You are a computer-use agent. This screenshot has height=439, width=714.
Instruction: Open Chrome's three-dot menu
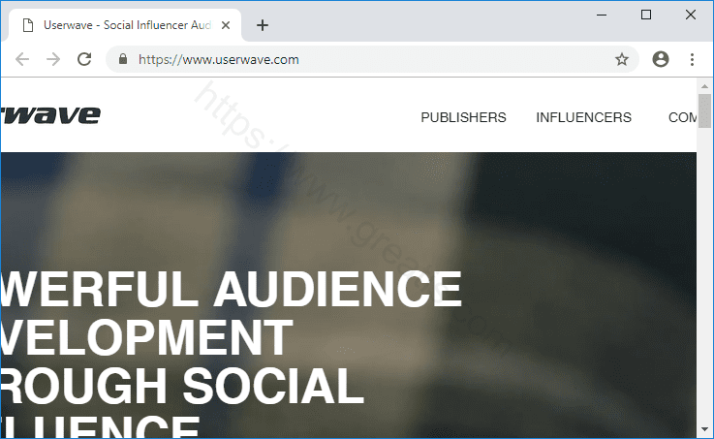(x=692, y=59)
